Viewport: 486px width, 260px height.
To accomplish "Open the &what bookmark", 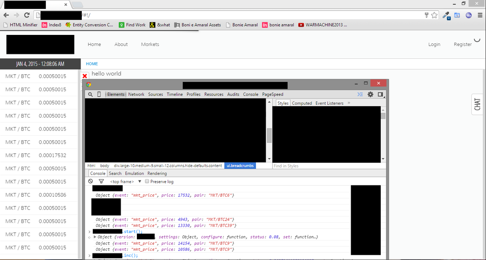I will point(160,25).
